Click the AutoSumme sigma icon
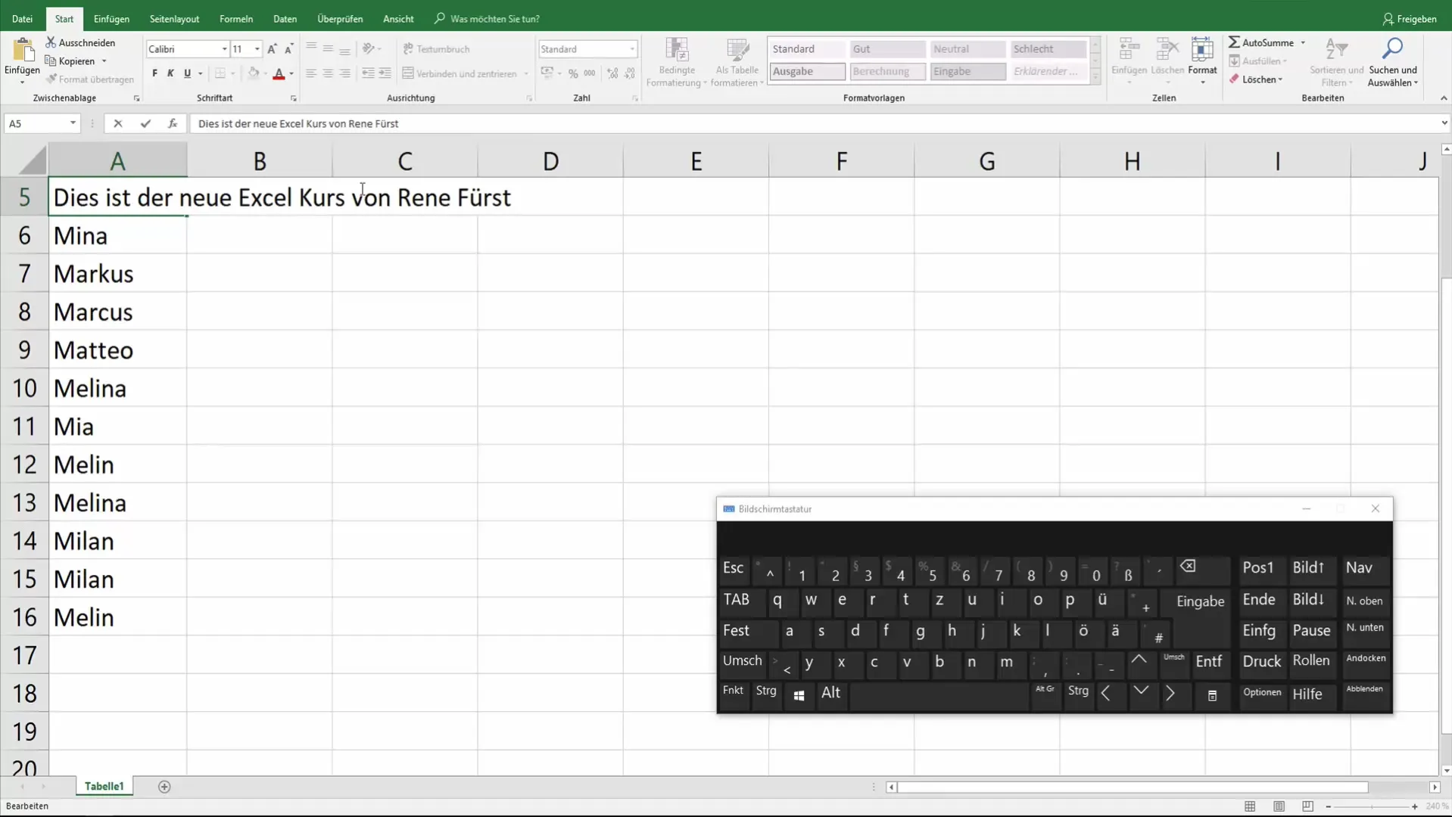1452x817 pixels. tap(1234, 42)
